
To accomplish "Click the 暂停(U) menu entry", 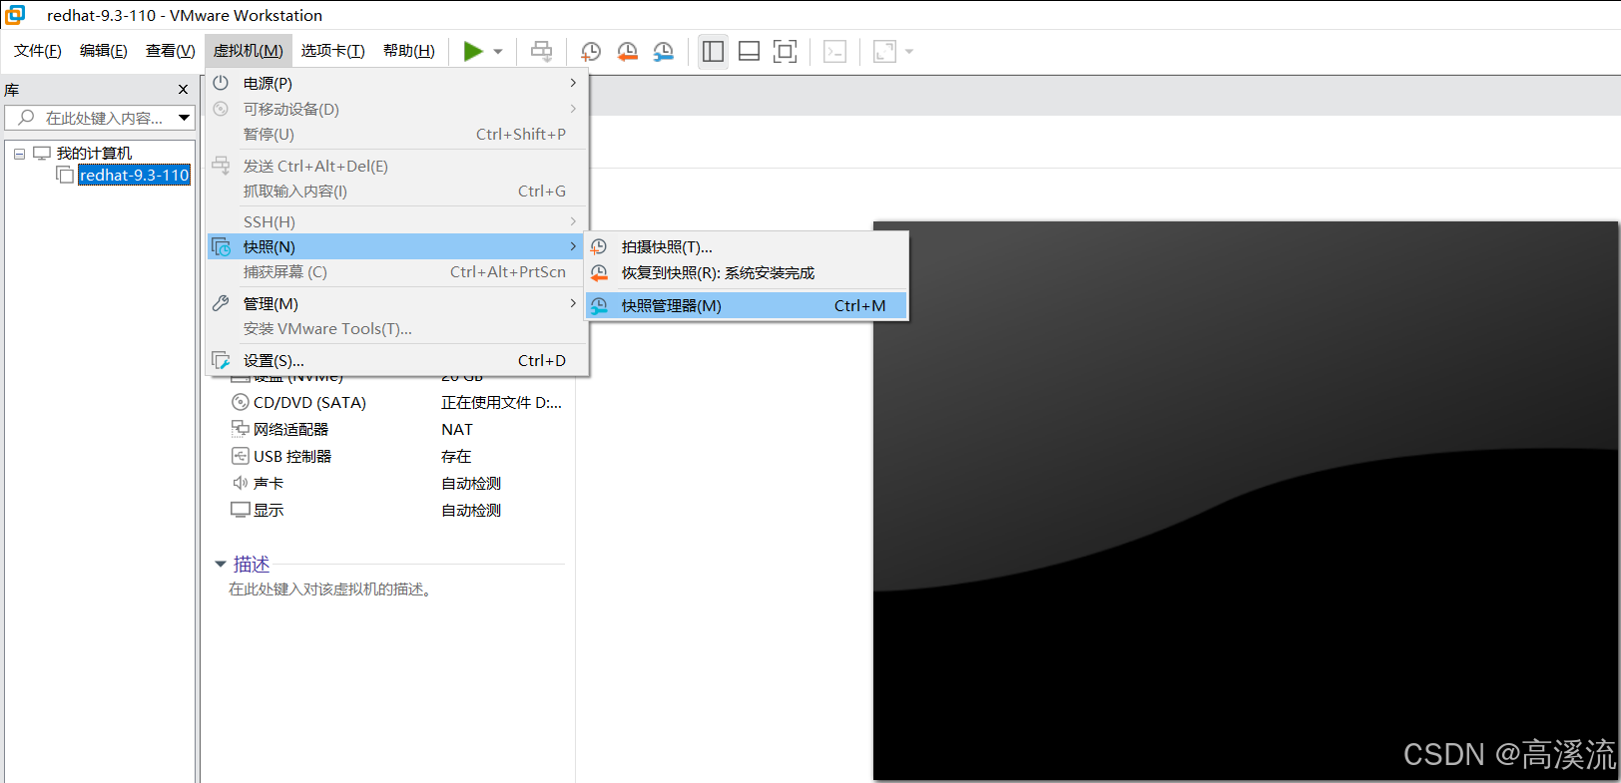I will [397, 134].
